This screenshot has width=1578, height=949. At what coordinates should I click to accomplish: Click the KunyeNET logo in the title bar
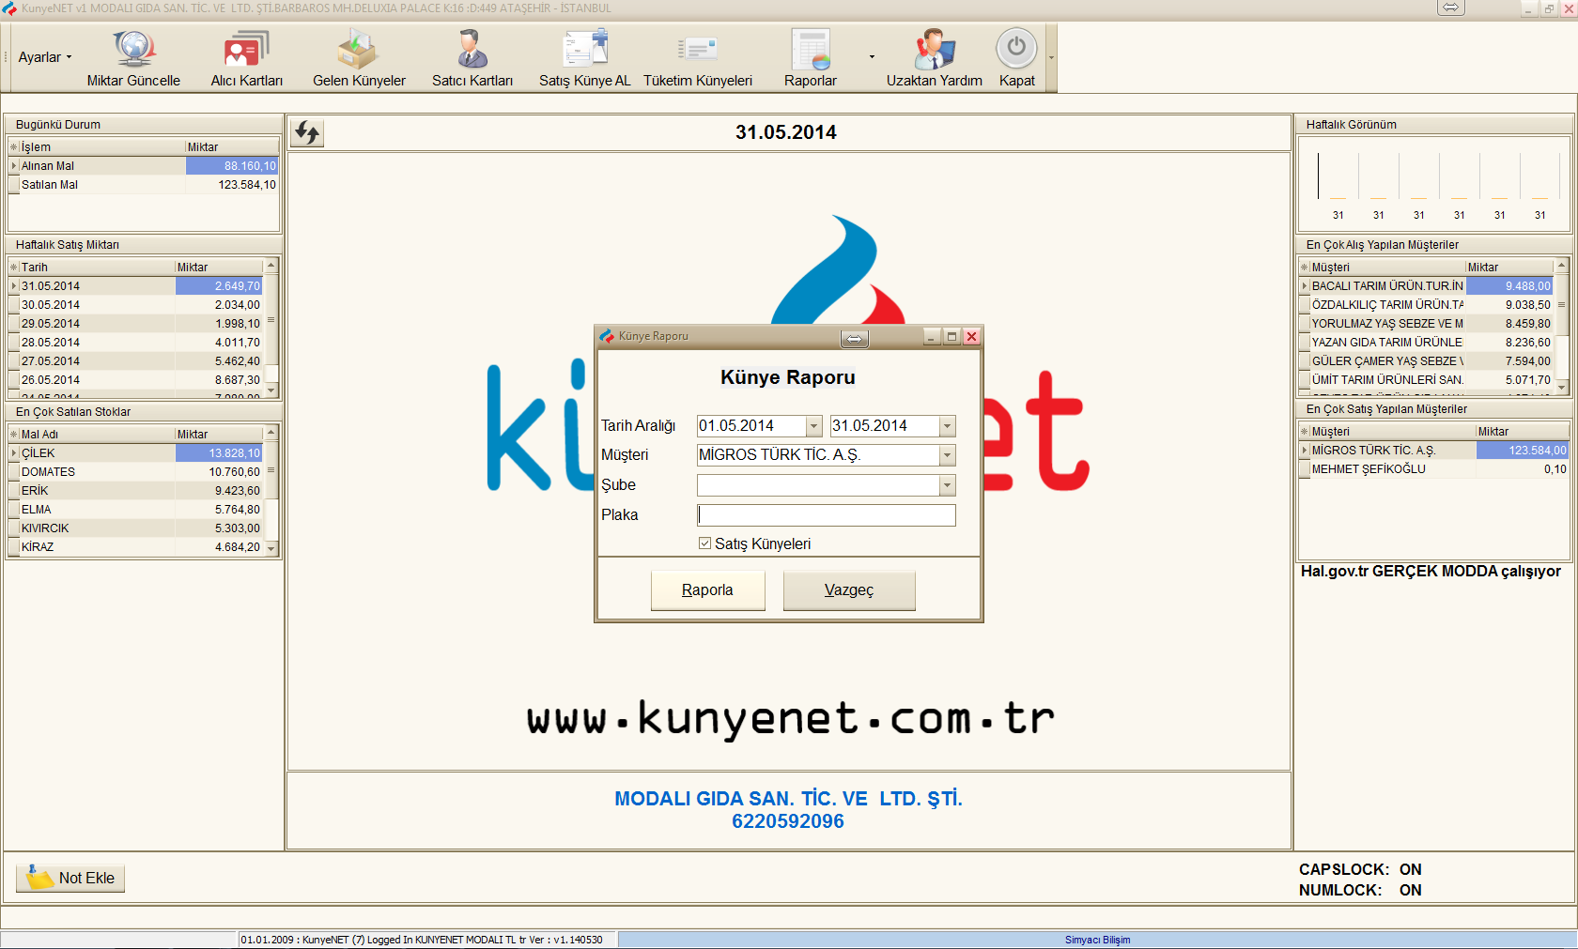(x=9, y=8)
